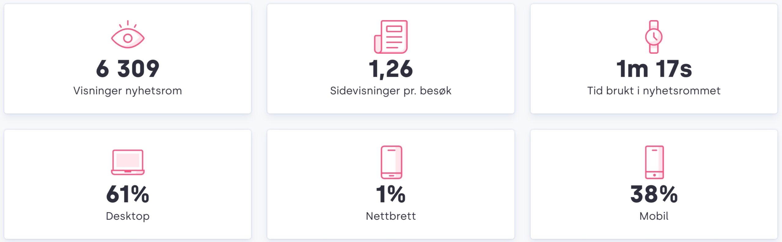
Task: Click the "Desktop" label text
Action: 128,216
